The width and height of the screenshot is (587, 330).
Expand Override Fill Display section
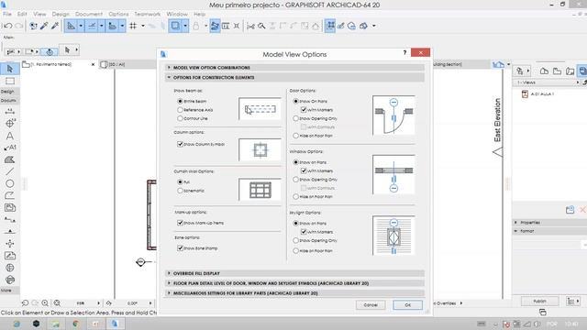(295, 273)
